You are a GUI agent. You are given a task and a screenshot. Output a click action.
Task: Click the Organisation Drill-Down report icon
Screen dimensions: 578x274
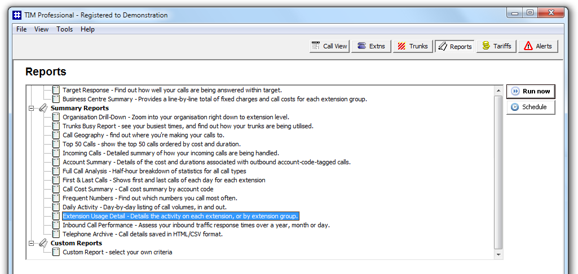pyautogui.click(x=56, y=117)
